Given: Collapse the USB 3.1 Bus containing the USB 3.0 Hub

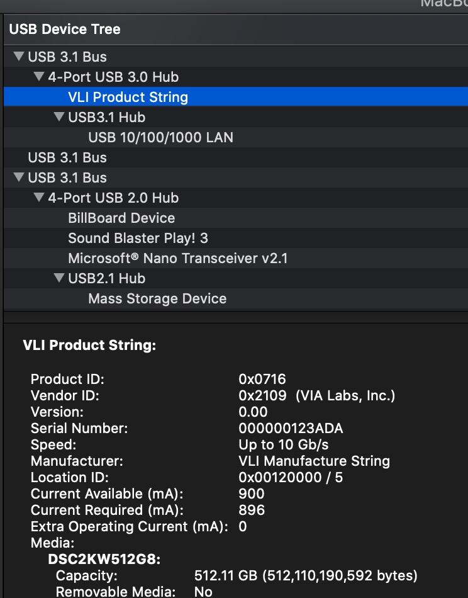Looking at the screenshot, I should [x=18, y=57].
